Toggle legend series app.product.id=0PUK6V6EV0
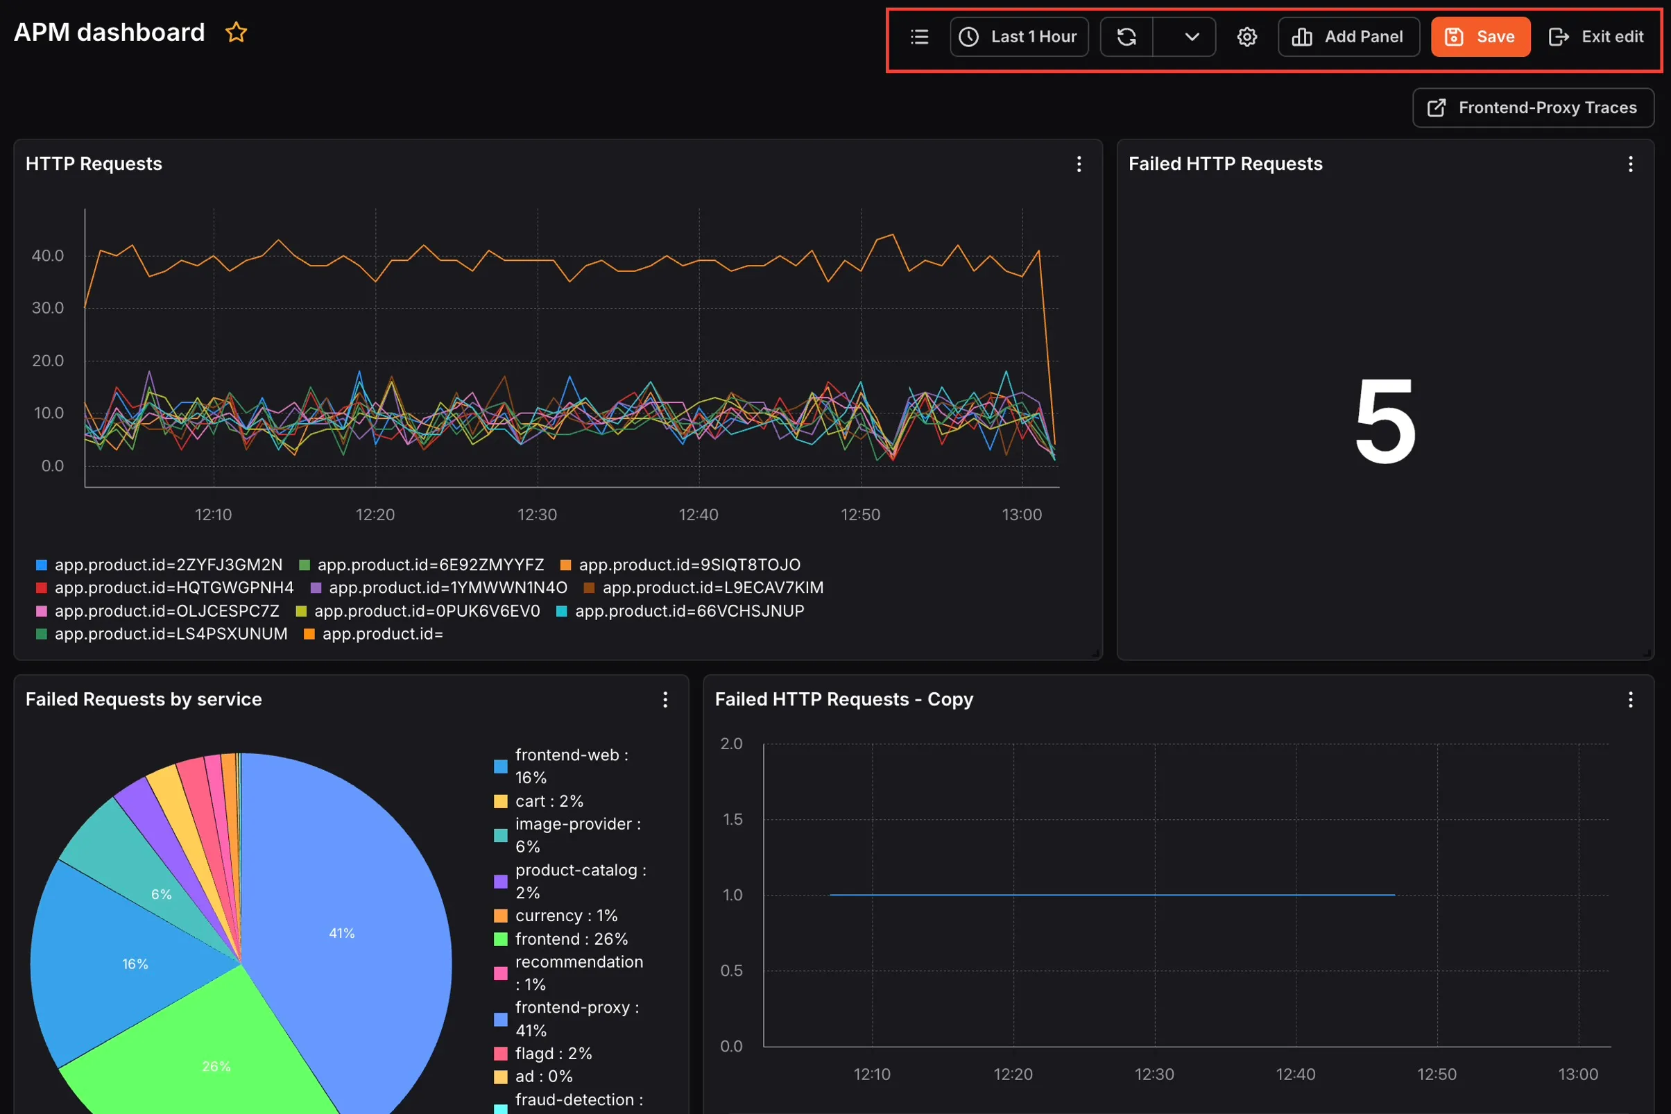The height and width of the screenshot is (1114, 1671). (418, 611)
